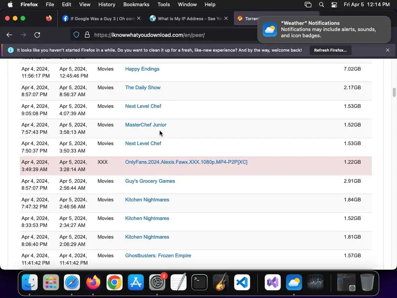Click the 7.02GB size cell

(x=352, y=69)
